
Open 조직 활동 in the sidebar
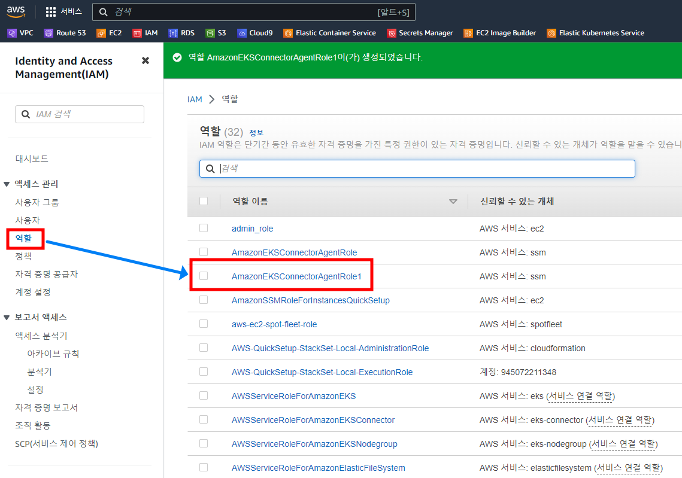(x=33, y=425)
